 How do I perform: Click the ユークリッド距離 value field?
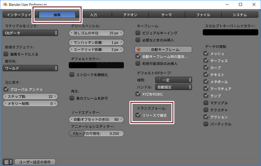pyautogui.click(x=96, y=49)
